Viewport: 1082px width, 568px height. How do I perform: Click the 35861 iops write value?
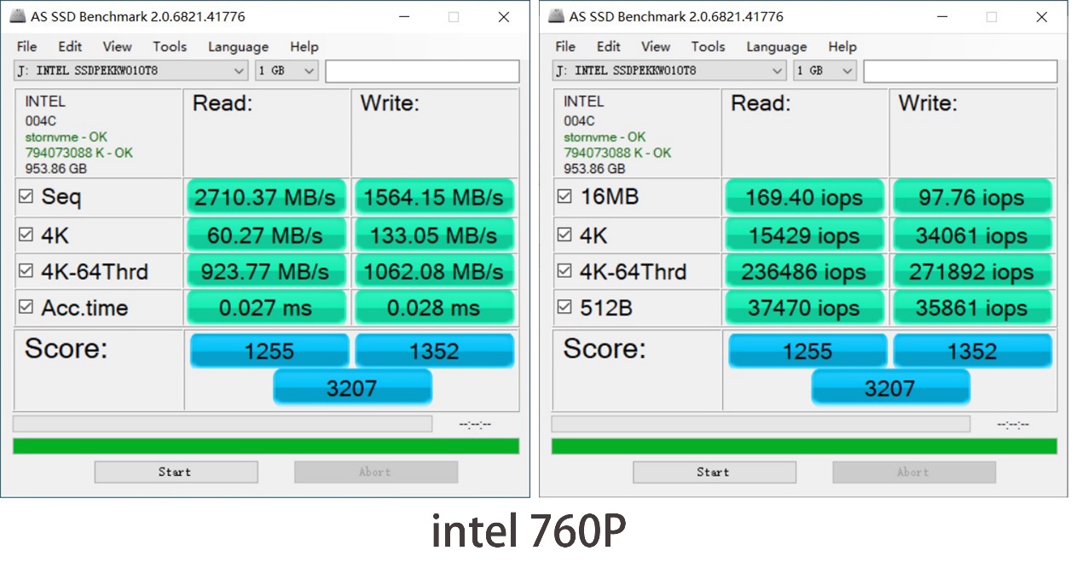pos(972,307)
